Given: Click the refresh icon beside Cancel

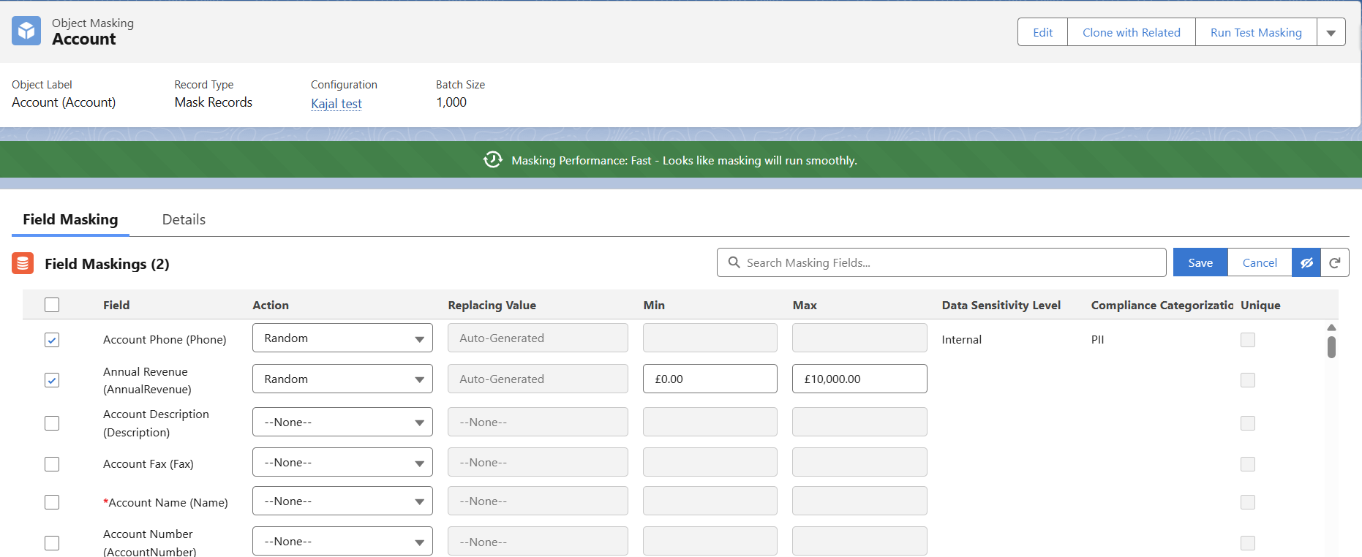Looking at the screenshot, I should coord(1334,262).
